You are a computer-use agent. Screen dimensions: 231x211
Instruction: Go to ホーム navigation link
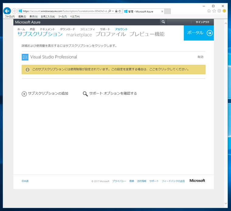(21, 29)
